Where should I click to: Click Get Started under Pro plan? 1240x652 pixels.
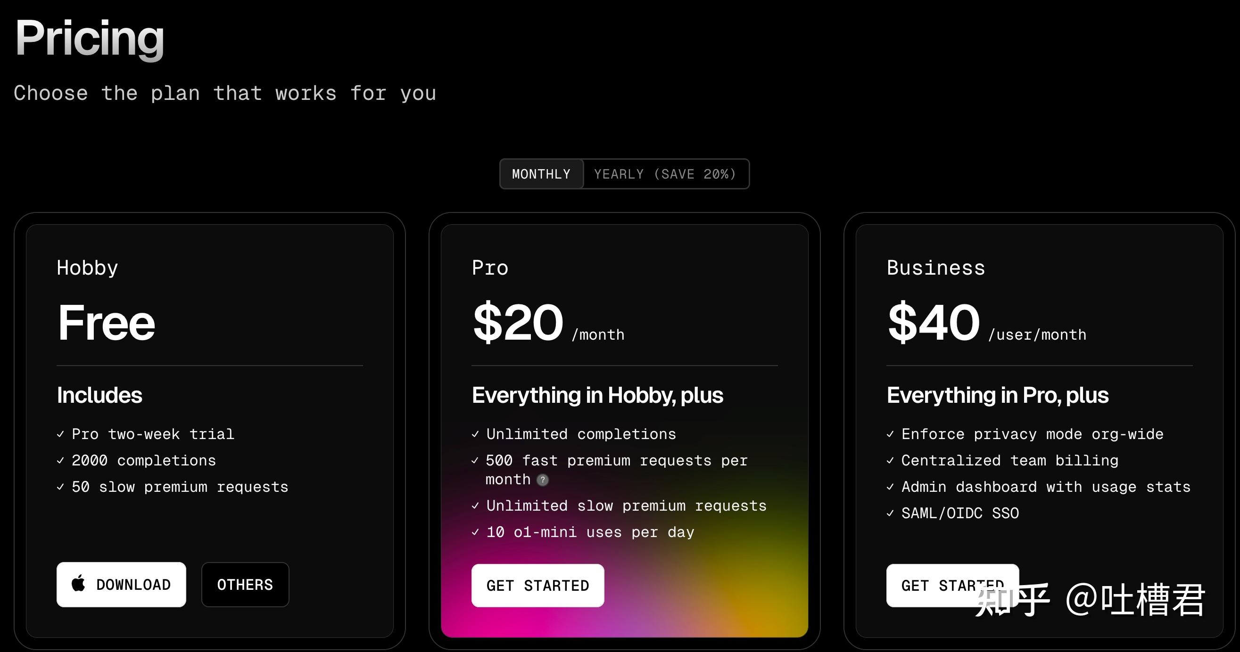click(537, 586)
